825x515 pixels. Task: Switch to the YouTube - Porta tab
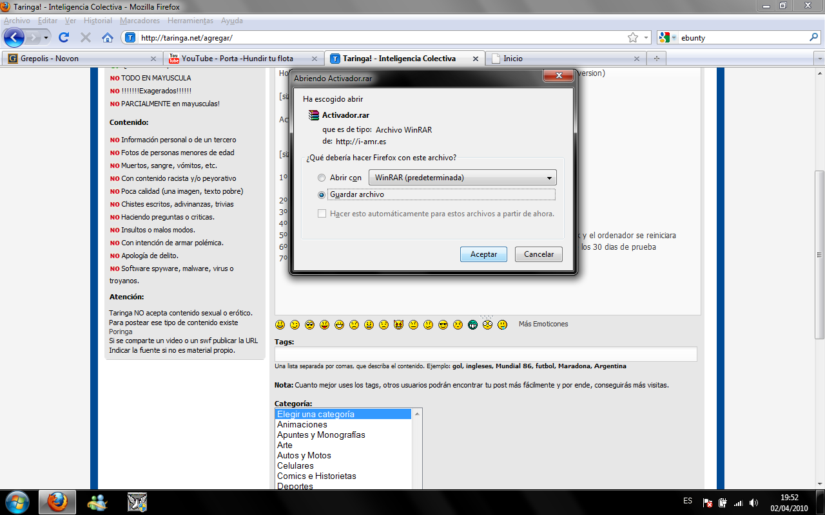coord(243,59)
